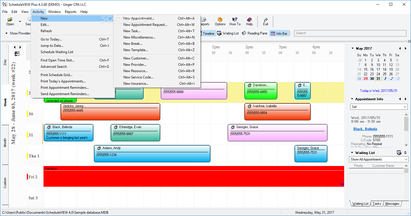The image size is (411, 216).
Task: Click Customer Name column header in waiting list
Action: (383, 166)
